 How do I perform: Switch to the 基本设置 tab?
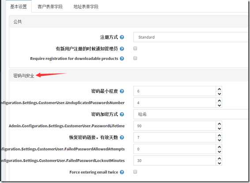(x=19, y=7)
